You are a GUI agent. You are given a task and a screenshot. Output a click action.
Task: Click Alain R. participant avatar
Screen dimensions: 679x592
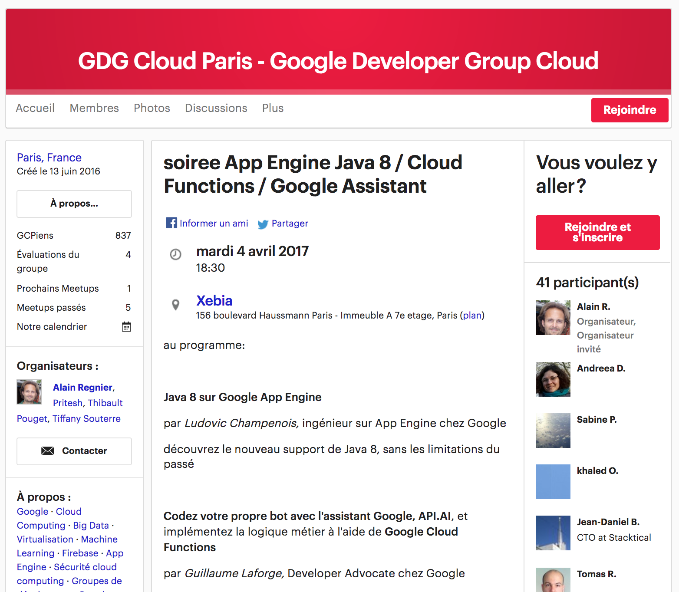point(553,318)
